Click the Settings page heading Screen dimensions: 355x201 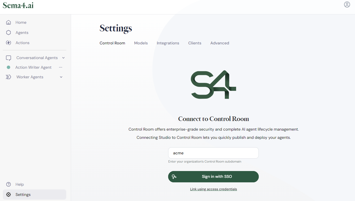click(116, 28)
